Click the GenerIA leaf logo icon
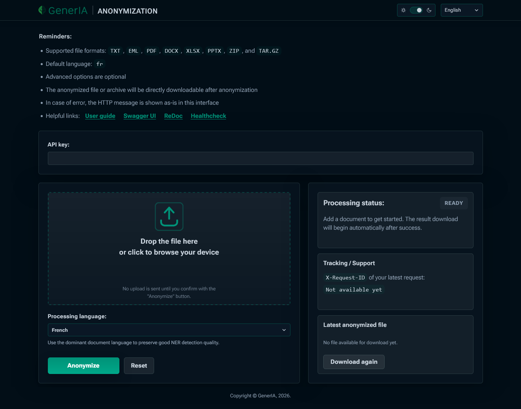Screen dimensions: 521x409 click(42, 10)
